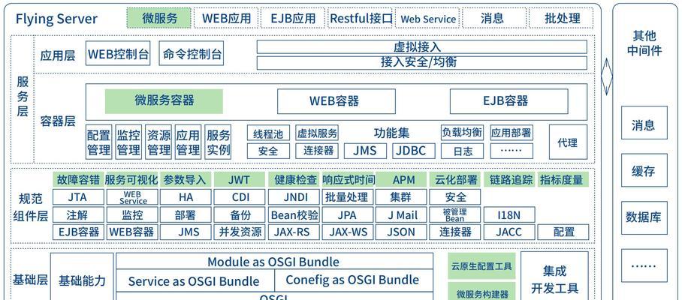Screen dimensions: 682x300
Task: Select the '命令控制台' box
Action: click(192, 53)
